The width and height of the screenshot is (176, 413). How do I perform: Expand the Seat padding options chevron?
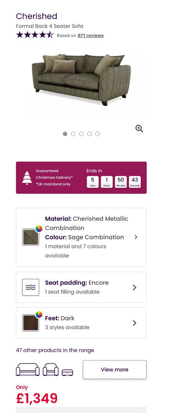click(x=135, y=287)
